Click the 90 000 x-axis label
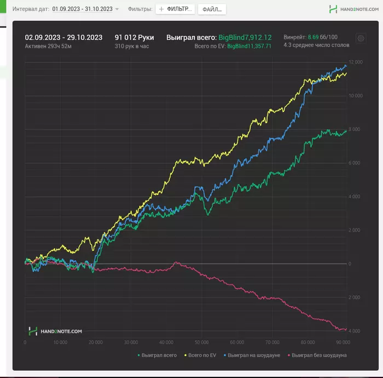Screen dimensions: 383x378 (x=343, y=342)
